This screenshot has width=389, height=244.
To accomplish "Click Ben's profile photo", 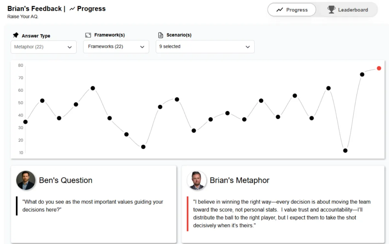I will [x=26, y=180].
